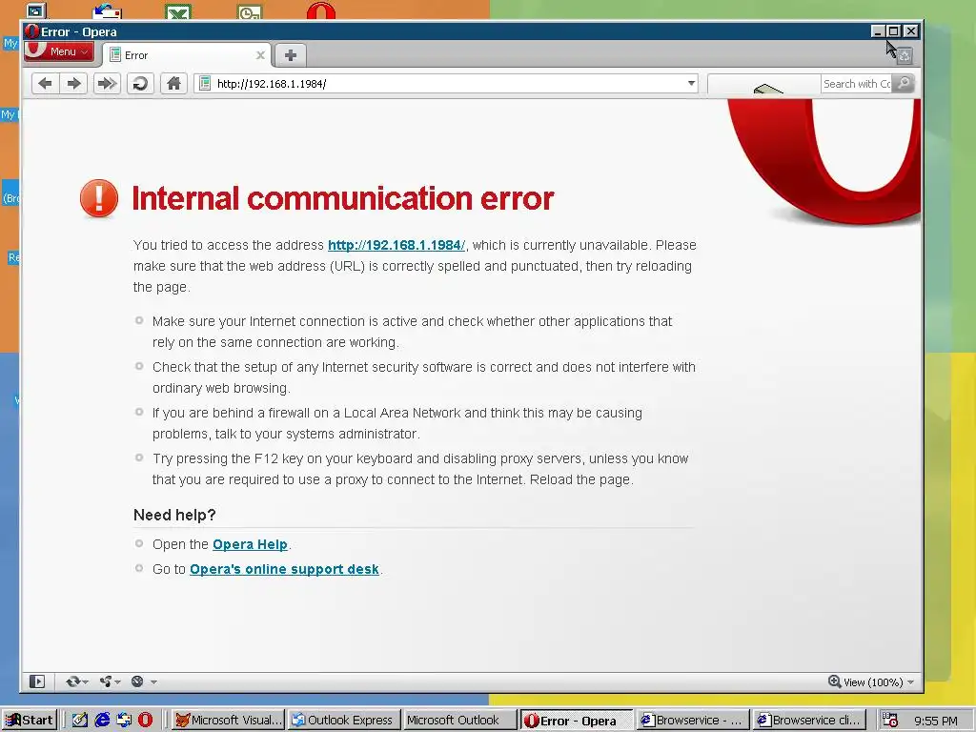
Task: Follow the http://192.168.1.1984/ link
Action: click(396, 245)
